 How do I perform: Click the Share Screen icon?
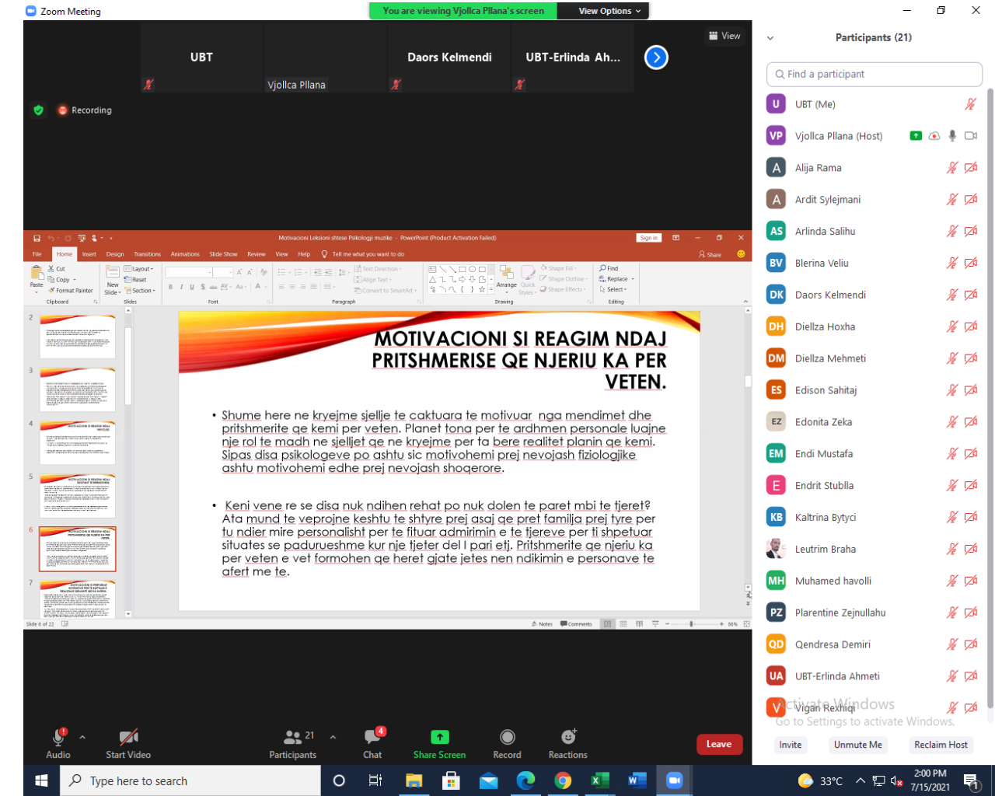click(439, 738)
